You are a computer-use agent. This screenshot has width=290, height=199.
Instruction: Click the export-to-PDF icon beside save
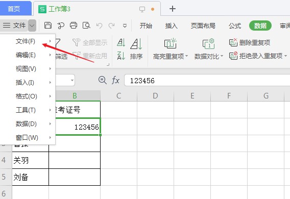point(61,26)
